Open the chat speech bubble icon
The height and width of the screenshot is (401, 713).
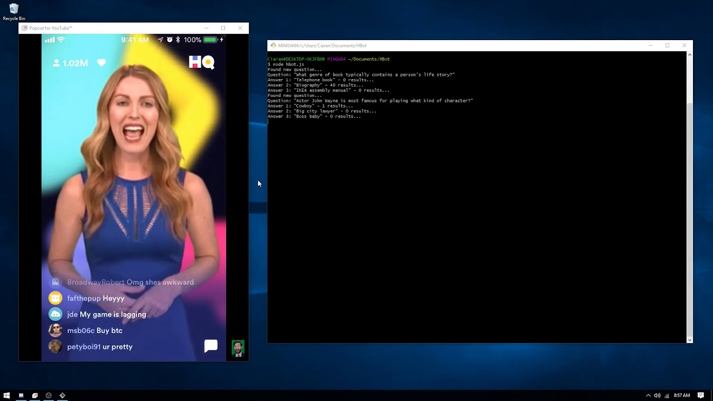pos(211,346)
